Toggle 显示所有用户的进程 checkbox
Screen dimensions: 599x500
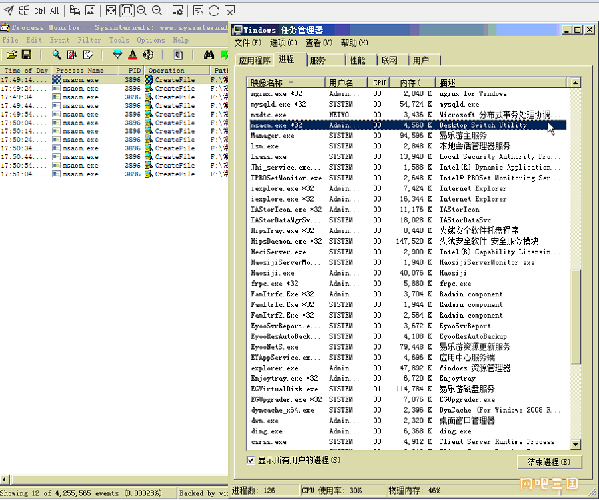click(251, 460)
